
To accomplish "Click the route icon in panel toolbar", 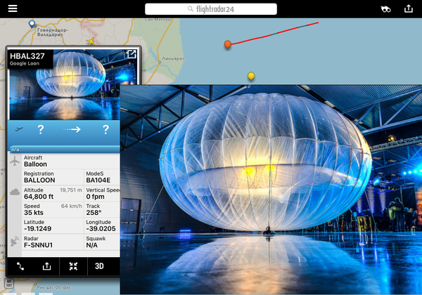I will [20, 266].
